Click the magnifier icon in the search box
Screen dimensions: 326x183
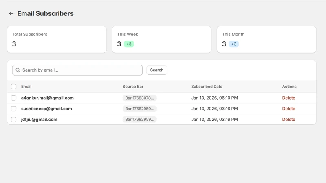click(18, 70)
